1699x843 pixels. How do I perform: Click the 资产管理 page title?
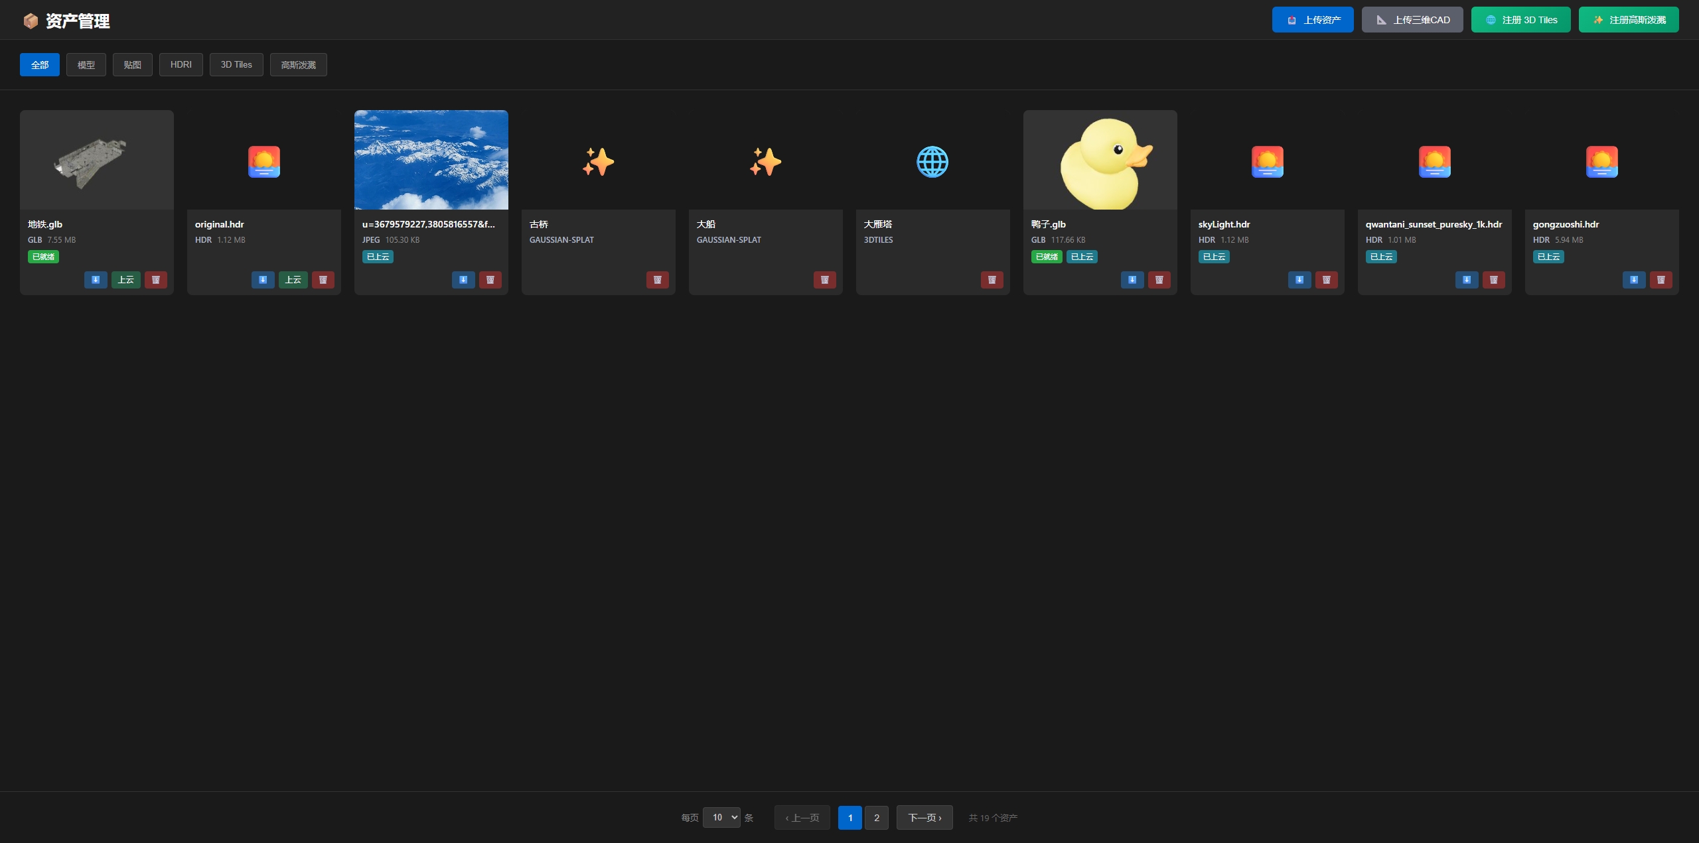pyautogui.click(x=78, y=21)
